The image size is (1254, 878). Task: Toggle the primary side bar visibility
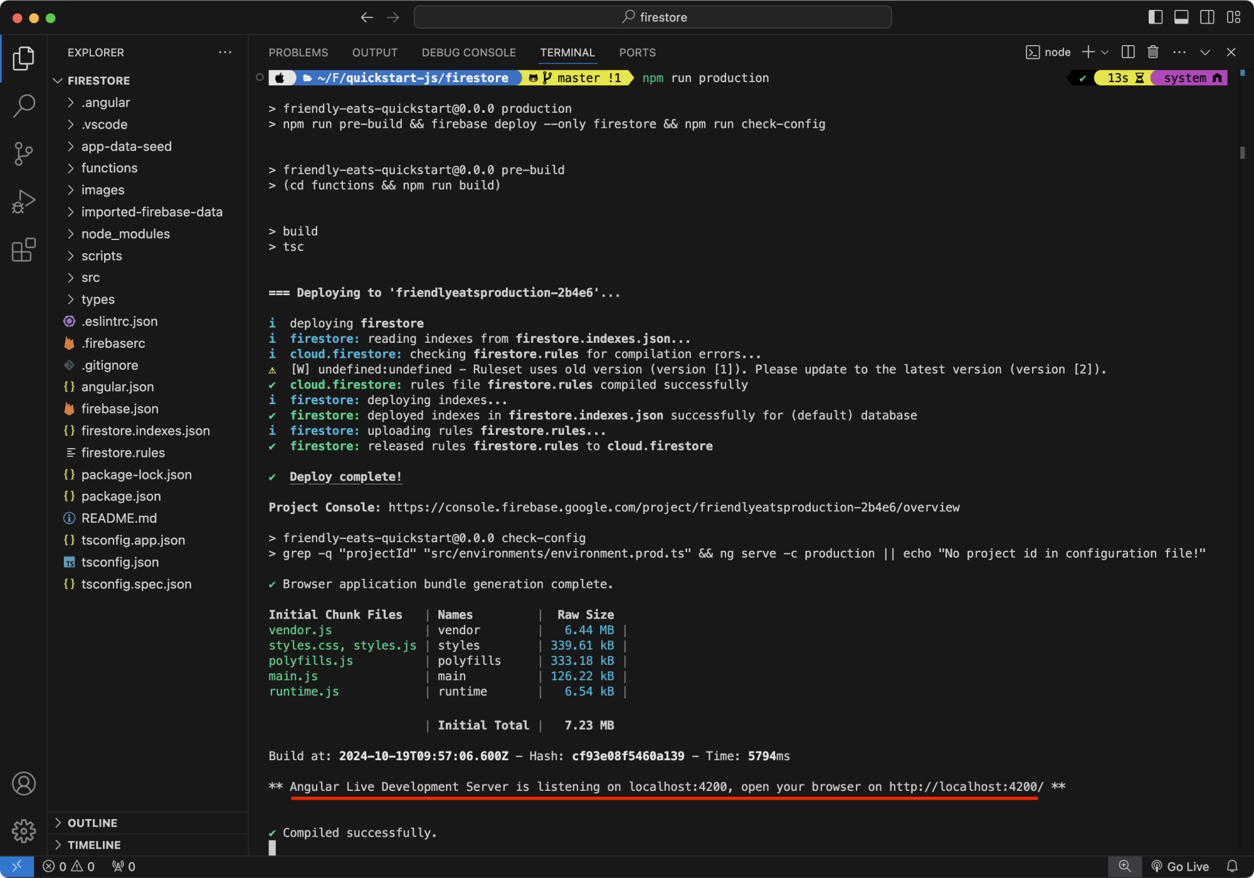coord(1155,17)
